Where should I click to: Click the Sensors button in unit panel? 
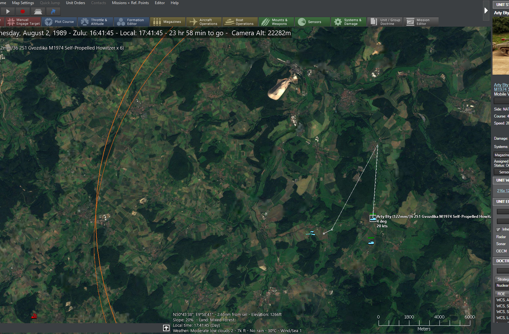pos(501,172)
